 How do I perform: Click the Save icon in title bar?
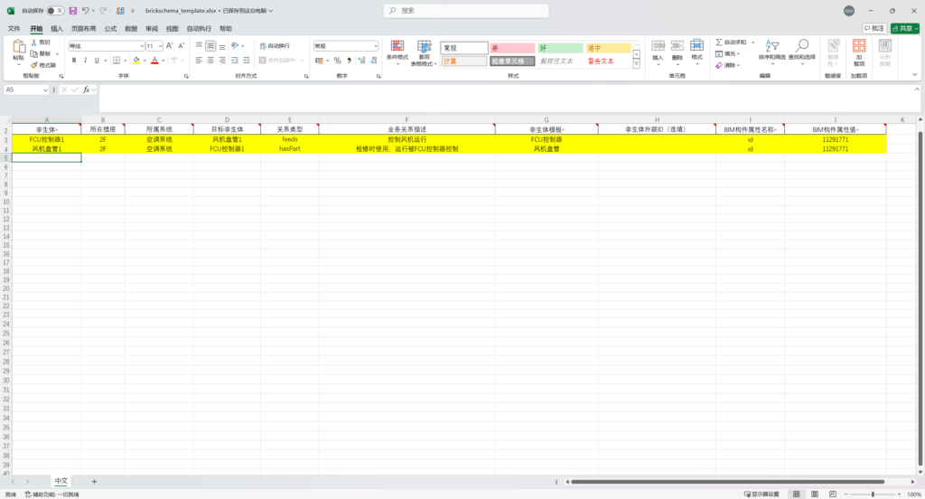[72, 11]
